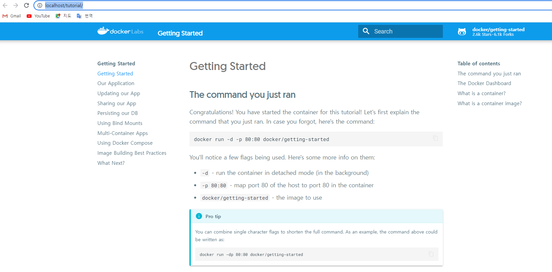The width and height of the screenshot is (552, 272).
Task: Jump to The Docker Dashboard section
Action: 484,83
